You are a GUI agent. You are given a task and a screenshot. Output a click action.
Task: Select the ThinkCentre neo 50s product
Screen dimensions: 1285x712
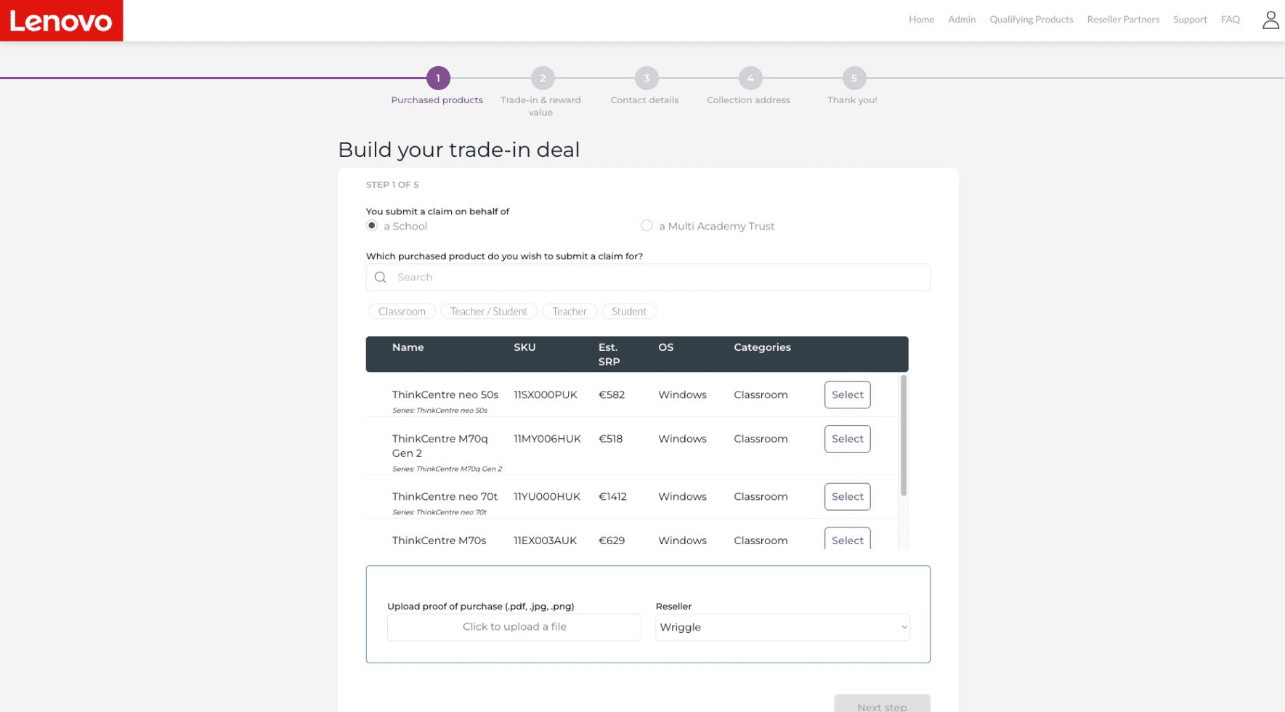point(847,395)
